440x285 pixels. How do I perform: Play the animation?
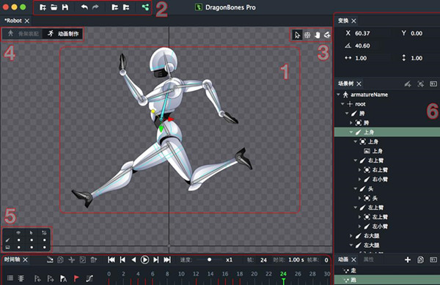coord(144,260)
